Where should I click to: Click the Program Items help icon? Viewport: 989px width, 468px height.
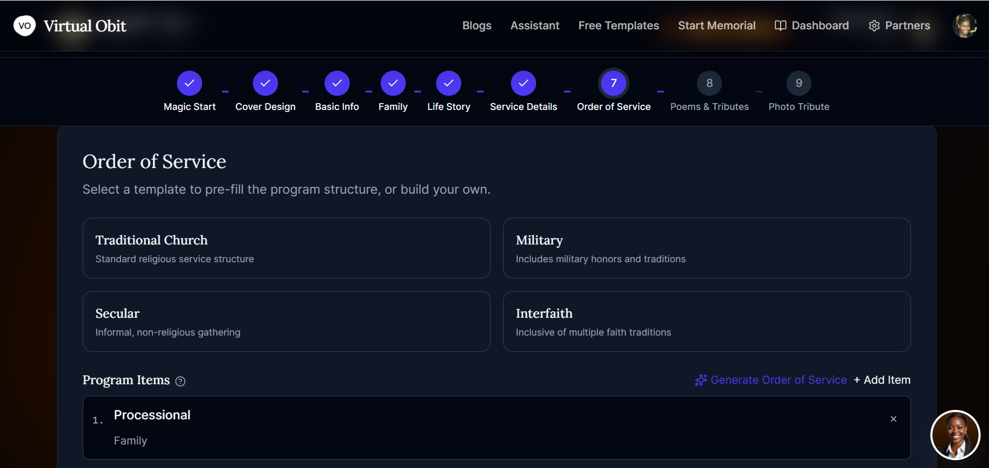click(181, 381)
